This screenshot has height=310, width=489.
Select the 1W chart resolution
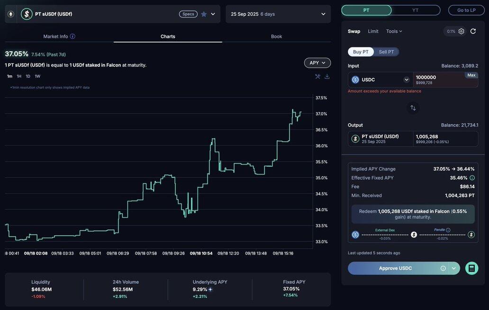click(x=37, y=76)
